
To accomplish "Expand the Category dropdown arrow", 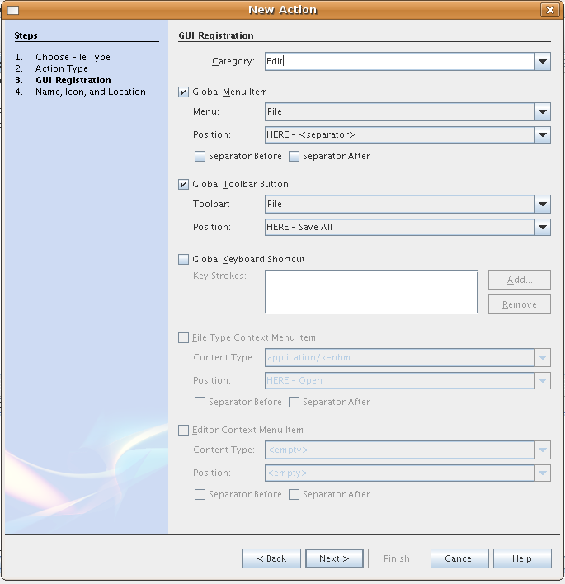I will [543, 61].
